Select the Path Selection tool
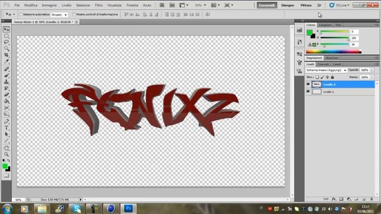Image resolution: width=381 pixels, height=214 pixels. click(7, 134)
